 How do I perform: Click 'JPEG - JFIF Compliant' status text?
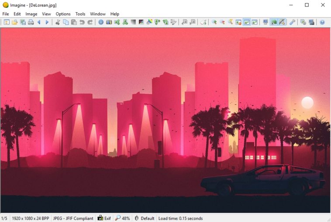click(73, 219)
